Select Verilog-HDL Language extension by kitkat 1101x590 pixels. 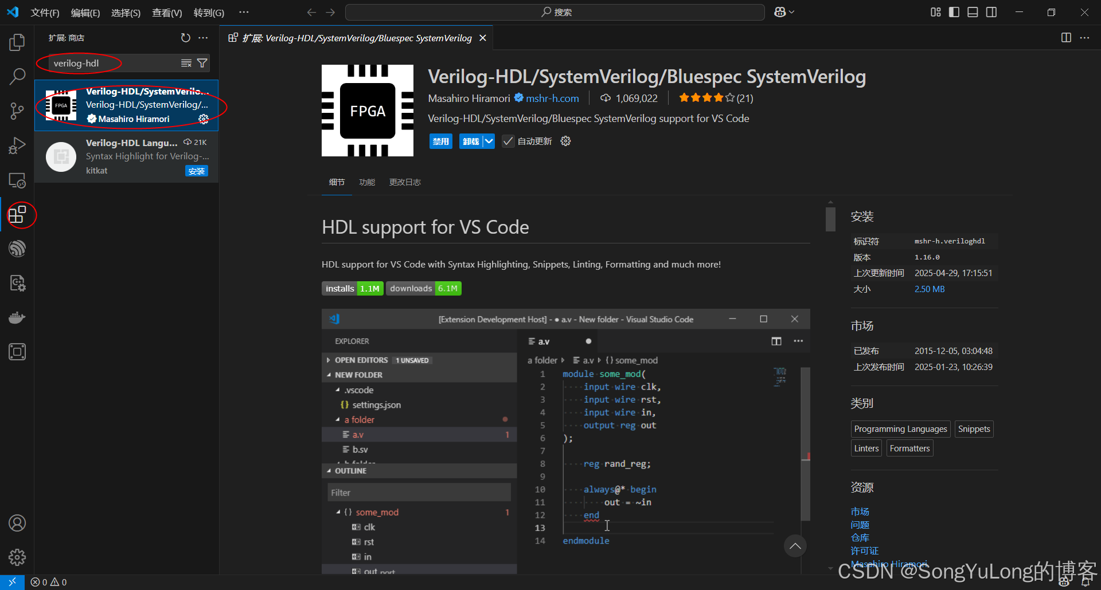pos(126,157)
